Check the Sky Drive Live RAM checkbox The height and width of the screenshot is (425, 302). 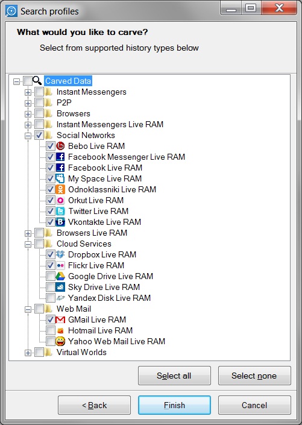pyautogui.click(x=51, y=287)
